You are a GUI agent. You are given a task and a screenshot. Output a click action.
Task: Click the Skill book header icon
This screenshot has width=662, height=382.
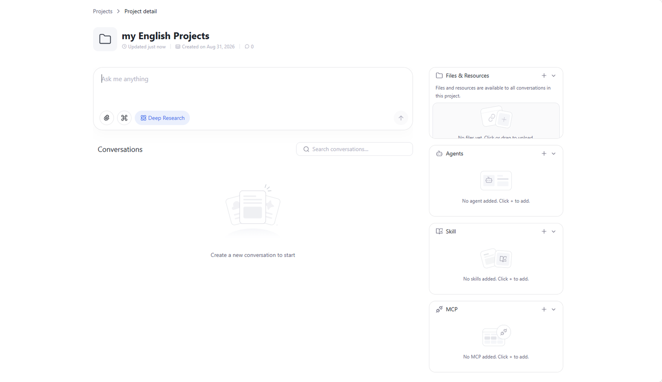coord(439,231)
